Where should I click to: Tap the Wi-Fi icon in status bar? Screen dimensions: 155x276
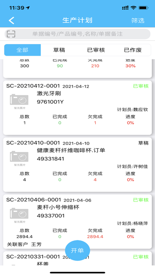pos(133,8)
